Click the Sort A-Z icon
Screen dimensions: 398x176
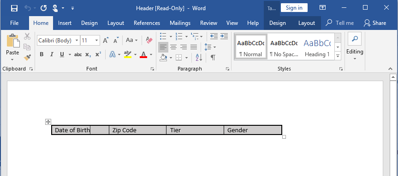point(199,58)
